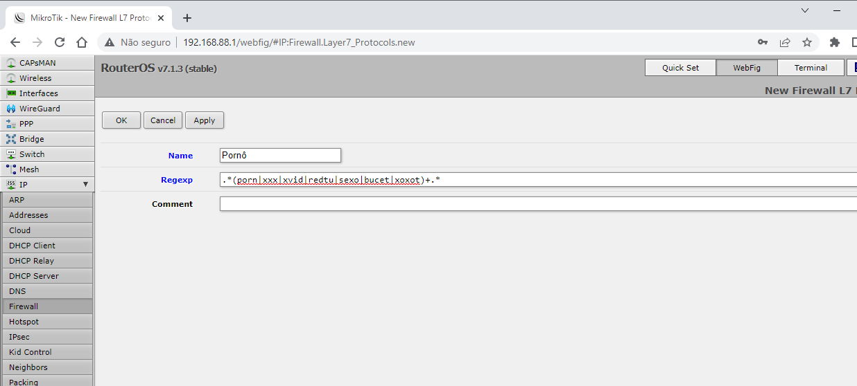This screenshot has width=857, height=386.
Task: Open DHCP Server submenu
Action: 47,276
